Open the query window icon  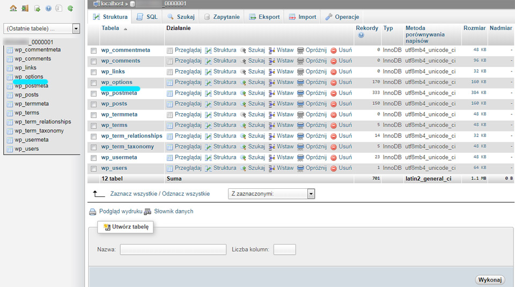(37, 9)
